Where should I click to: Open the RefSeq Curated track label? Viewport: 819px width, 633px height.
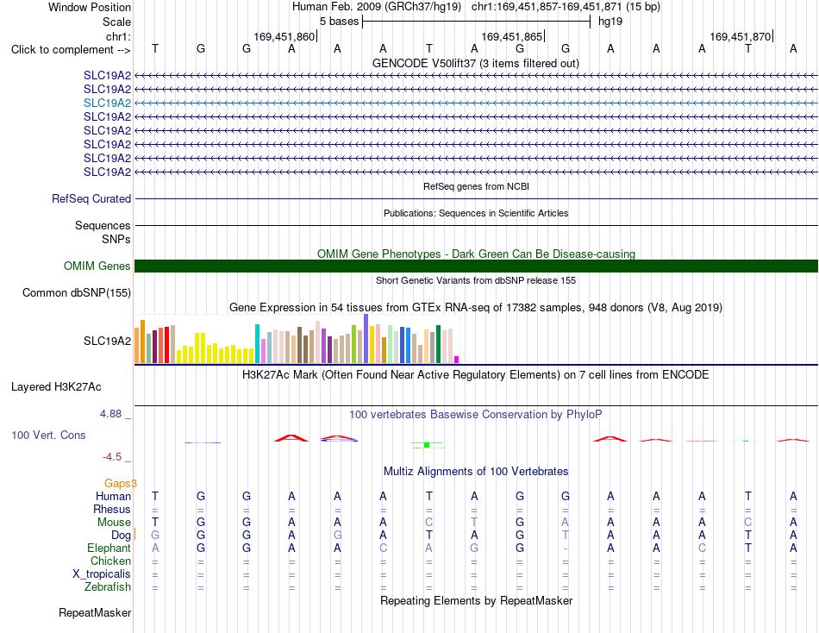point(91,198)
